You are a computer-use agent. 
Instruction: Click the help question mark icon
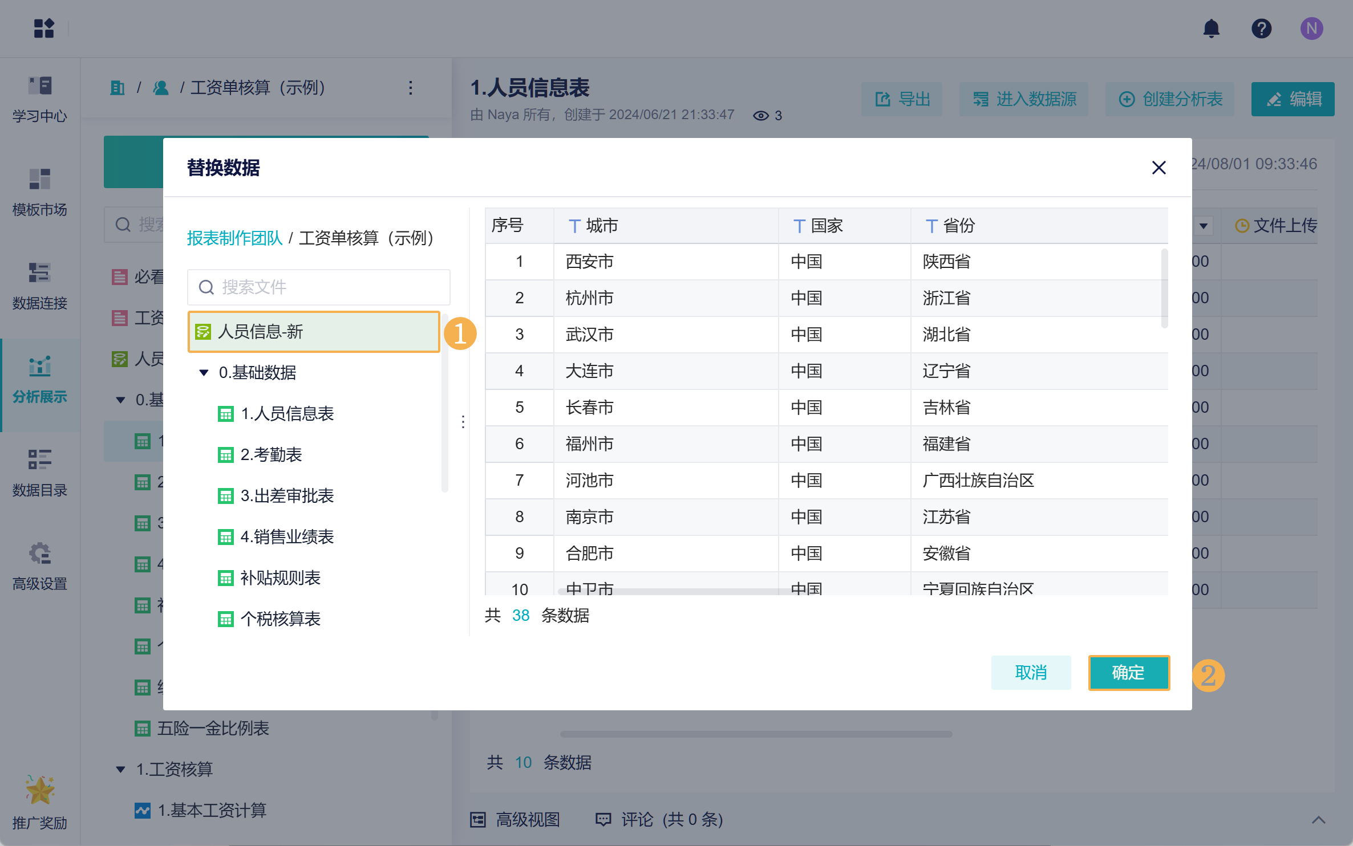1261,29
